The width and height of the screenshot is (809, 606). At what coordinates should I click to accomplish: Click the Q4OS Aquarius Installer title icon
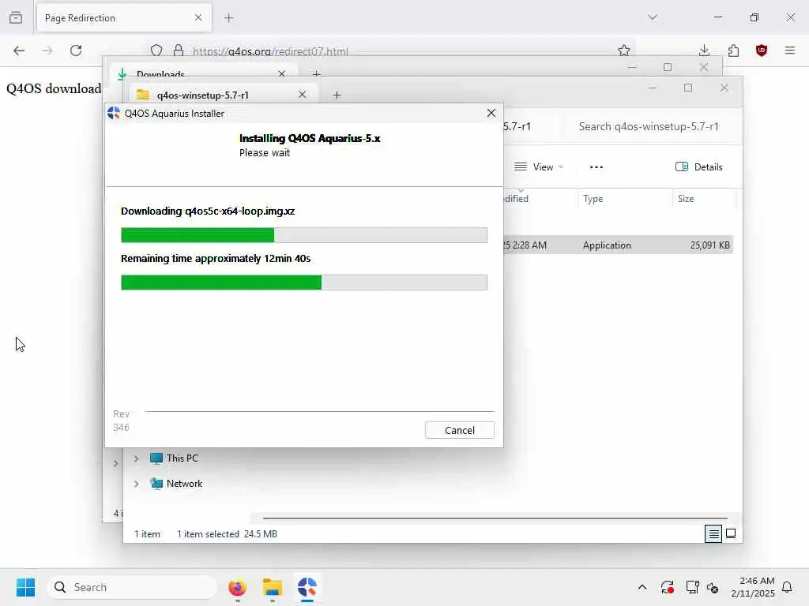(x=114, y=114)
